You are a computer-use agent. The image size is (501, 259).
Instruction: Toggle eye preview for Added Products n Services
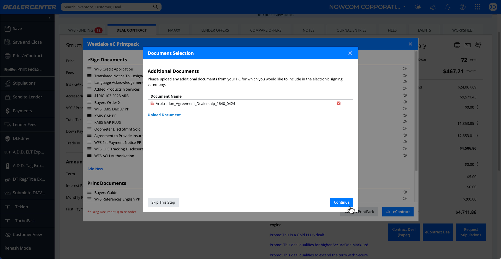tap(405, 89)
